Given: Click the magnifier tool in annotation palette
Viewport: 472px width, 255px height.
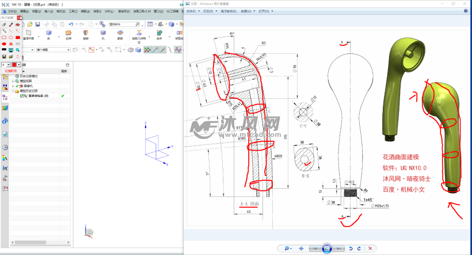Looking at the screenshot, I should [18, 50].
